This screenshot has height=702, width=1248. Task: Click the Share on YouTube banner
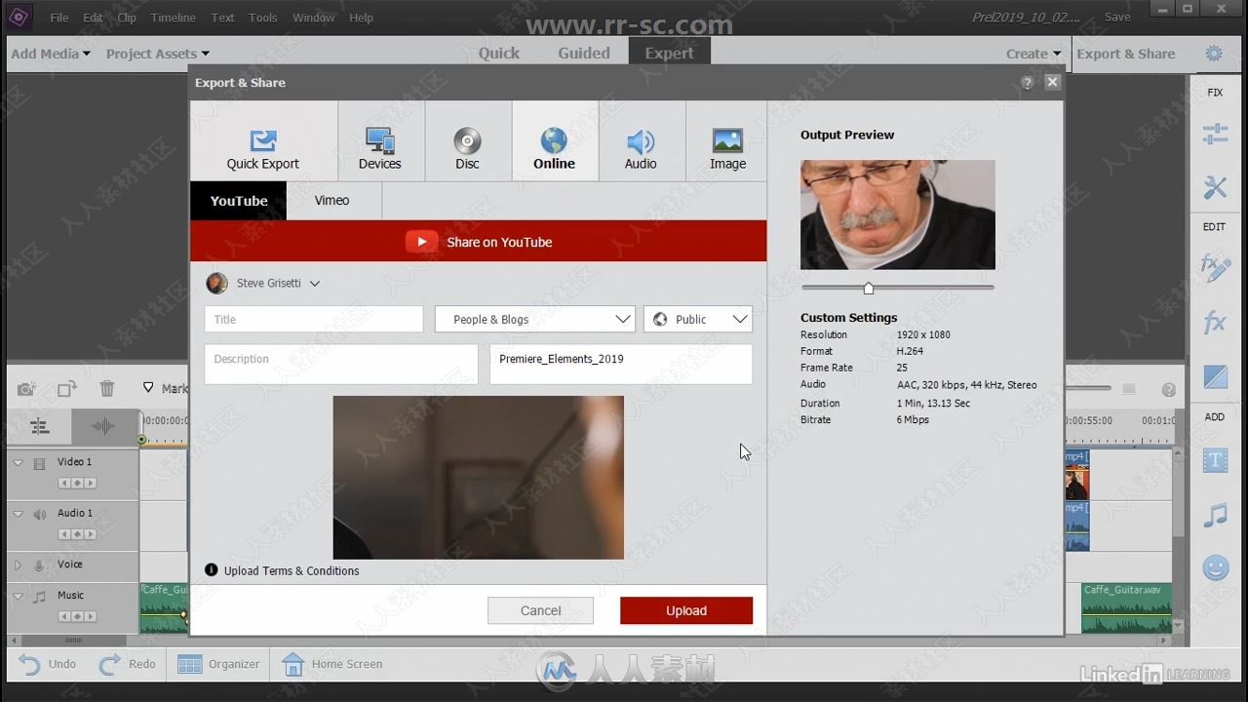click(x=479, y=241)
